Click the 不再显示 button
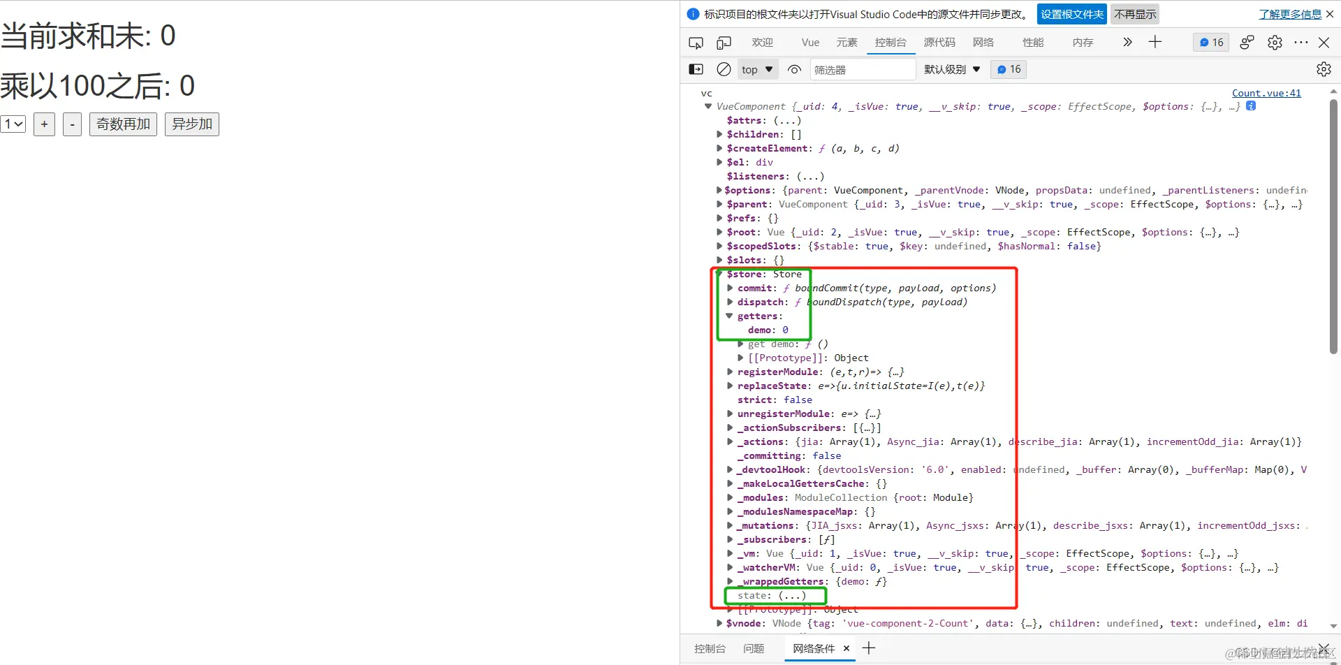This screenshot has width=1341, height=665. [x=1135, y=14]
